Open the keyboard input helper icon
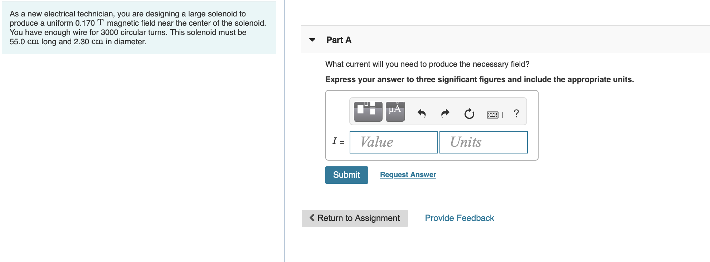Screen dimensions: 710x262 (493, 114)
